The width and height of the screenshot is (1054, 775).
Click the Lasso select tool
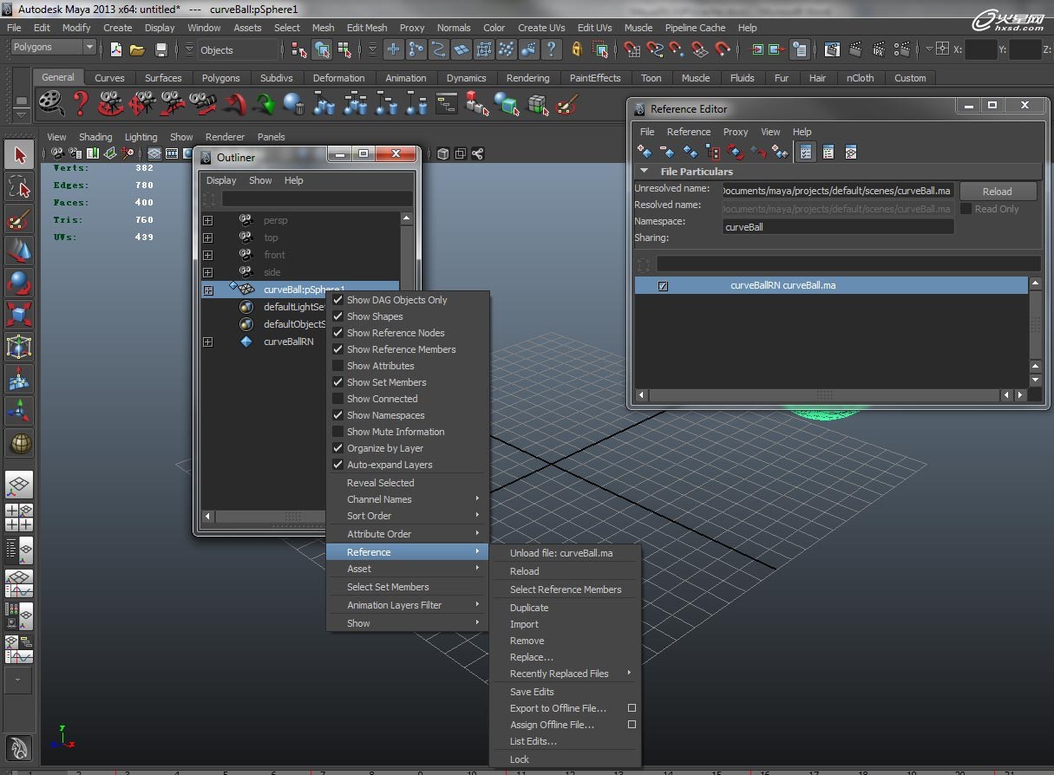(x=19, y=187)
